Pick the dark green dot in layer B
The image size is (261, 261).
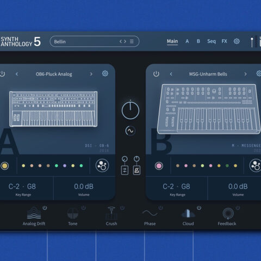click(x=227, y=165)
